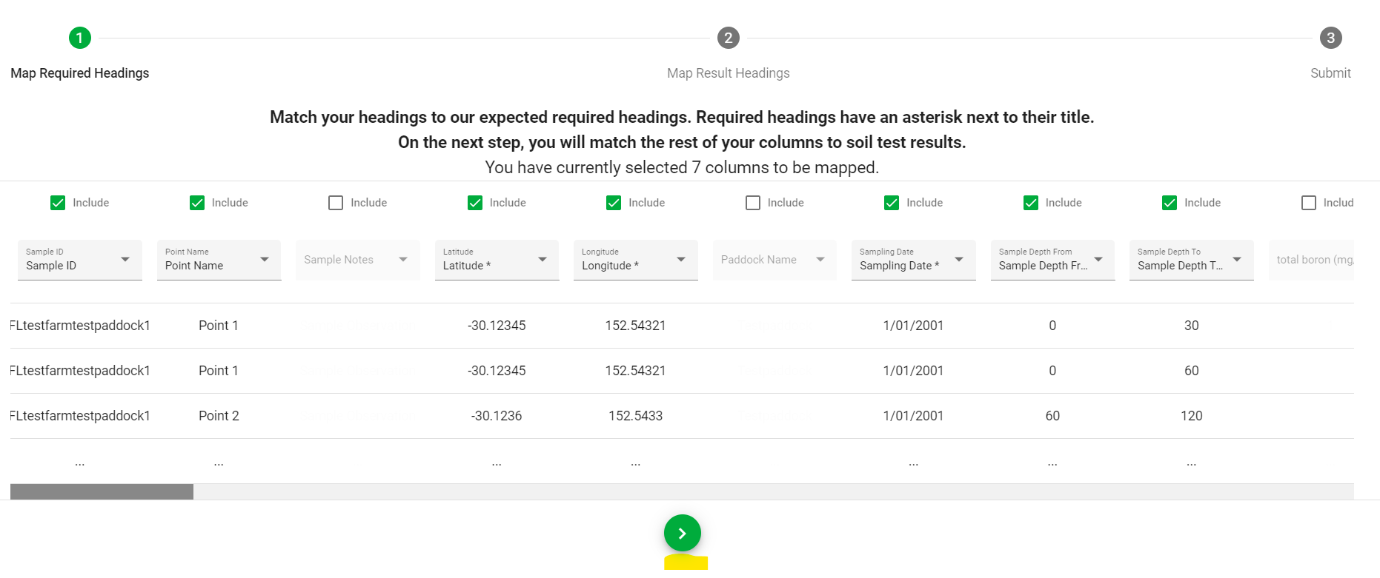Click step 3 circle icon

1330,38
